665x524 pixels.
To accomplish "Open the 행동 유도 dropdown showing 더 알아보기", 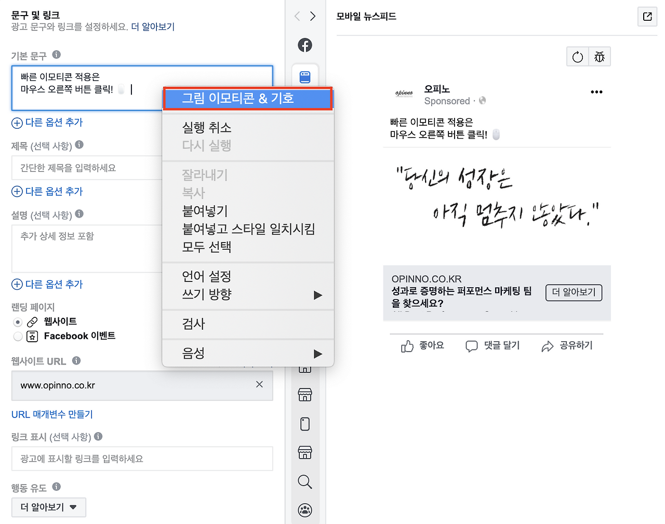I will 48,507.
